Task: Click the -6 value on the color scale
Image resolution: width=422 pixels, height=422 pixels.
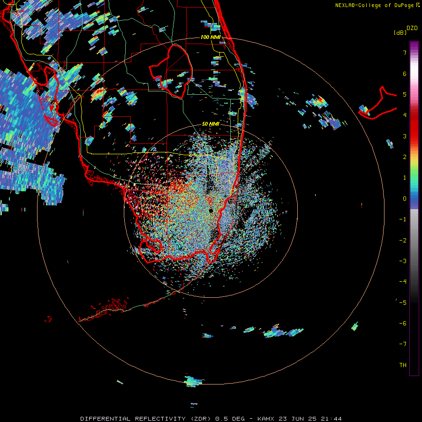Action: click(x=403, y=324)
